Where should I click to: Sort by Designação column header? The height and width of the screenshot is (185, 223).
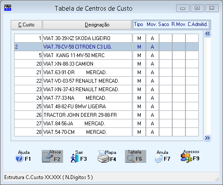coord(87,25)
